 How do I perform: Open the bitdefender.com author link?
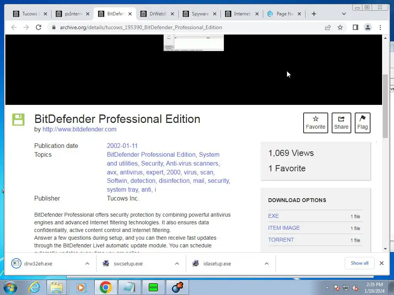(79, 129)
